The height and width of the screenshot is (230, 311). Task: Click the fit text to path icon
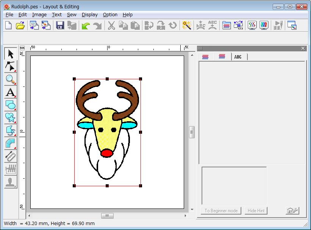point(200,26)
